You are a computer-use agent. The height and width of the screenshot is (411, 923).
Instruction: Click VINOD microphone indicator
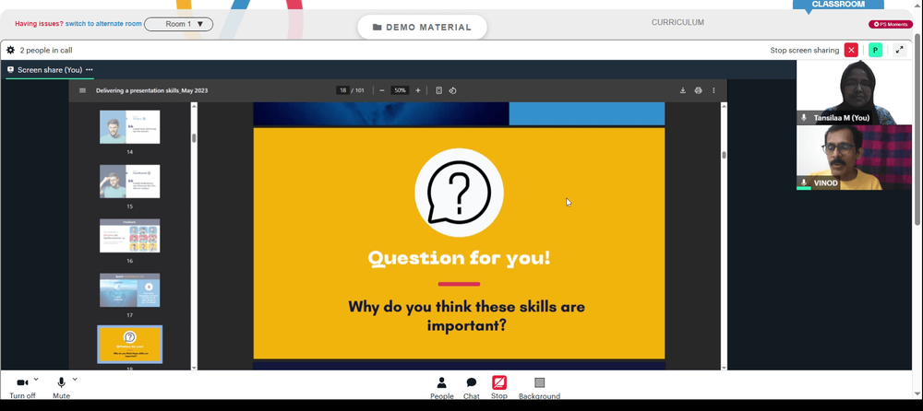804,182
